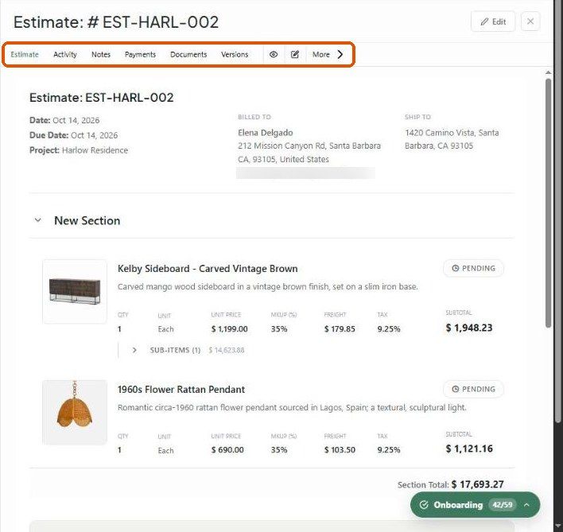This screenshot has height=532, width=563.
Task: Collapse the New Section chevron
Action: [37, 220]
